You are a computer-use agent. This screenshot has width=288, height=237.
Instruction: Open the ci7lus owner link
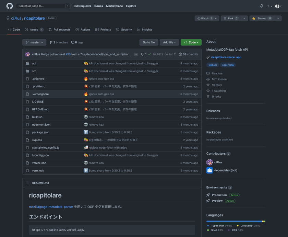click(16, 18)
